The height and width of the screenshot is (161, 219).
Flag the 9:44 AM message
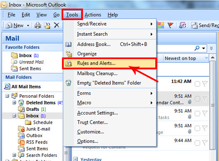205,143
